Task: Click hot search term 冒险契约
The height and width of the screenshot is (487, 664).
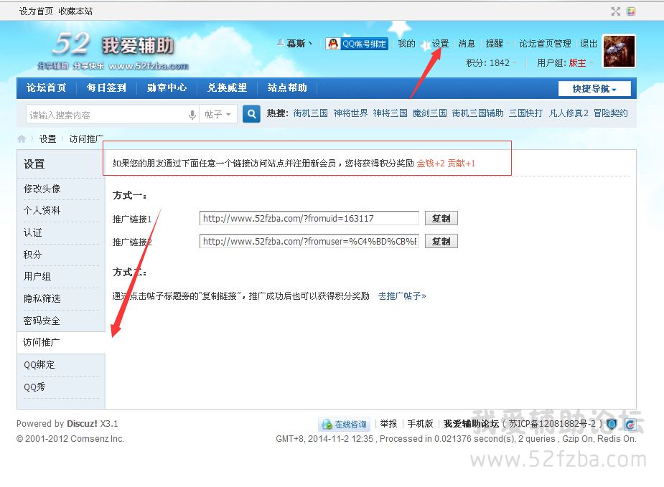Action: point(611,113)
